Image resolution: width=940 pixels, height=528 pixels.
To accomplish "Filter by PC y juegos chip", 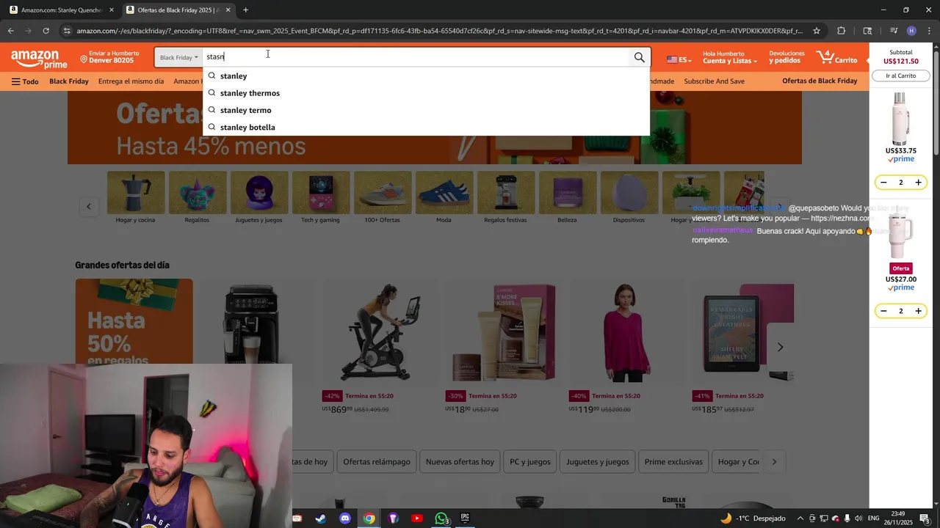I will click(530, 462).
